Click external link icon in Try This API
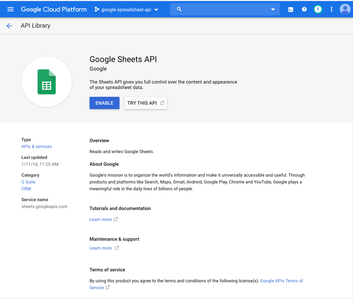The width and height of the screenshot is (353, 299). [162, 103]
